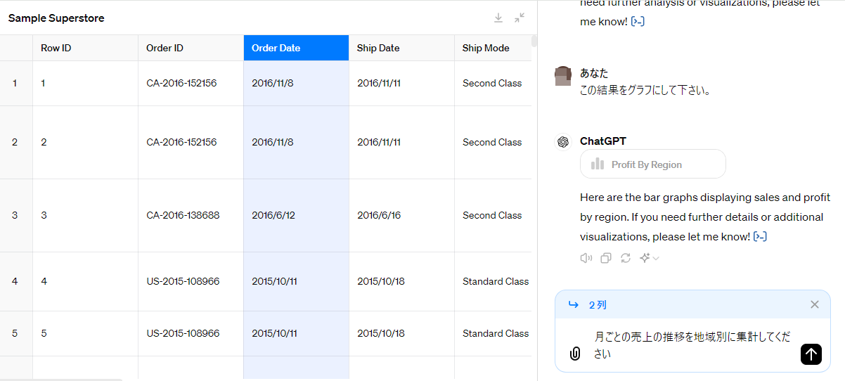This screenshot has height=381, width=845.
Task: Attach a file with the paperclip icon
Action: tap(574, 354)
